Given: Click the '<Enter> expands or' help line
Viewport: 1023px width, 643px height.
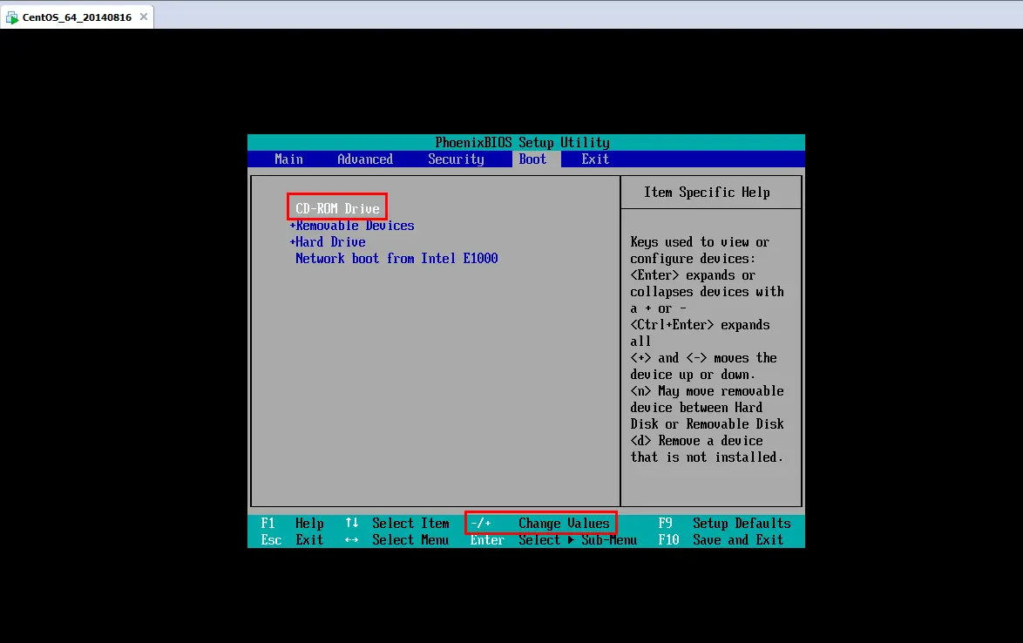Looking at the screenshot, I should point(692,275).
